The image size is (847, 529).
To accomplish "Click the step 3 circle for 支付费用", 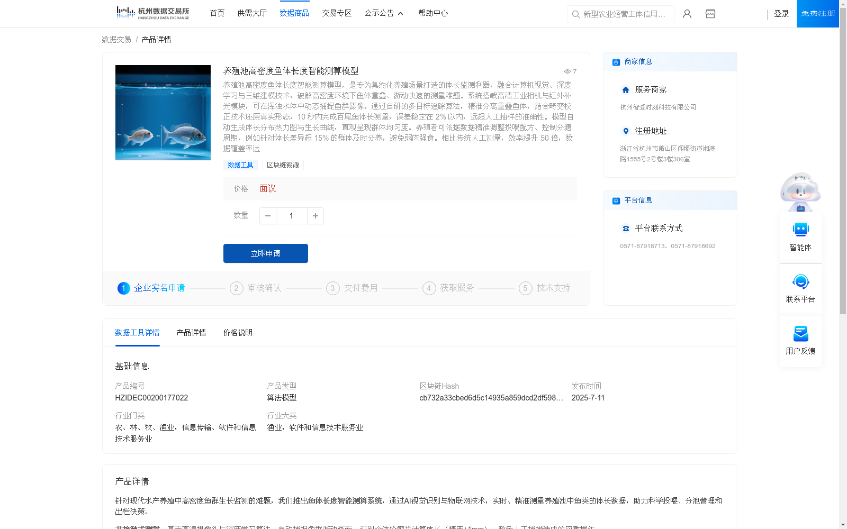I will [x=332, y=288].
